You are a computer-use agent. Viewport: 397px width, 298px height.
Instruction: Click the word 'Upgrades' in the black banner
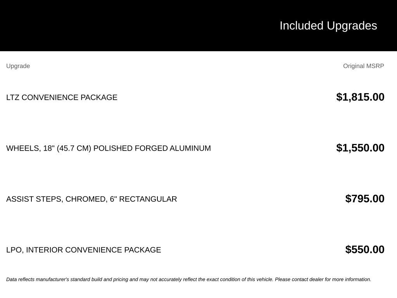[x=352, y=26]
